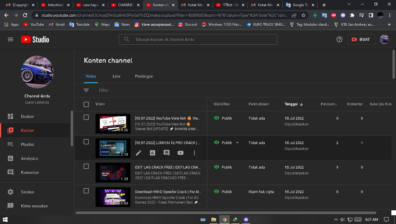Click the YouTube Studio logo
The image size is (396, 224).
pos(35,39)
